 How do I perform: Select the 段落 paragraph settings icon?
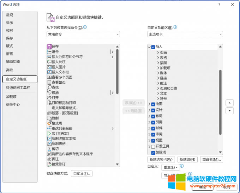click(49, 113)
